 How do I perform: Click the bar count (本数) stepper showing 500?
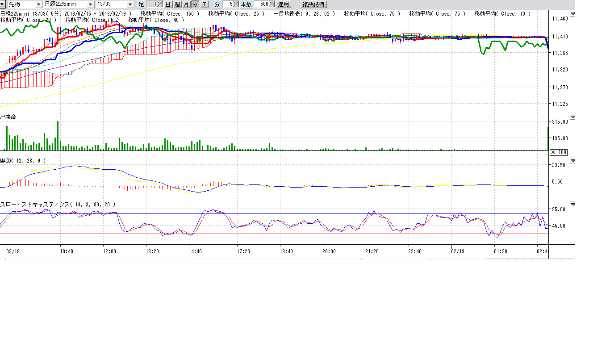coord(264,4)
